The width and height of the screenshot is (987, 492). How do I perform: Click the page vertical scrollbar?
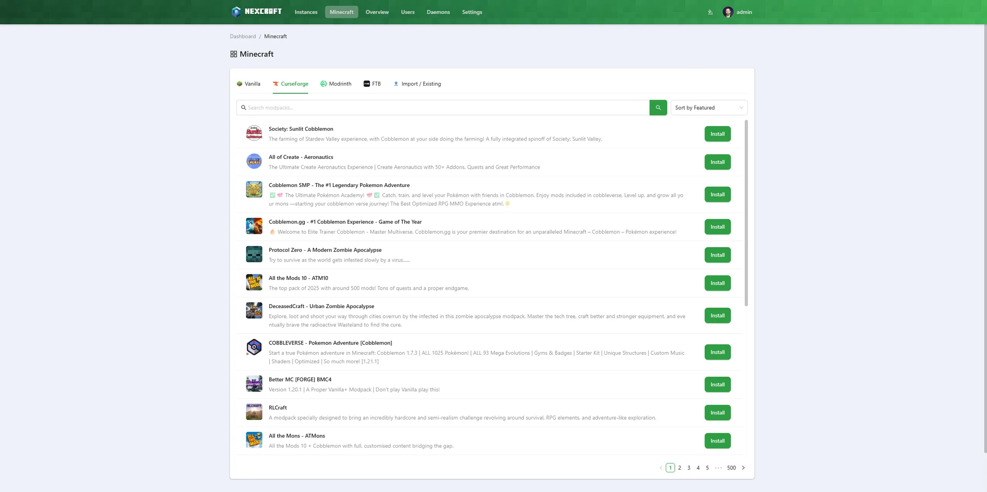(x=985, y=238)
